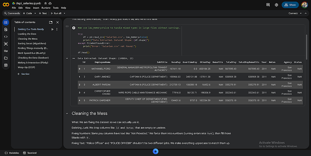Open notebook settings gear icon
The image size is (311, 156).
(276, 5)
